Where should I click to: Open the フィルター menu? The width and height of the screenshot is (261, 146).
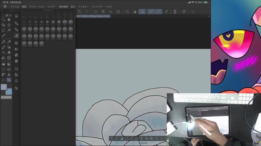click(x=83, y=6)
